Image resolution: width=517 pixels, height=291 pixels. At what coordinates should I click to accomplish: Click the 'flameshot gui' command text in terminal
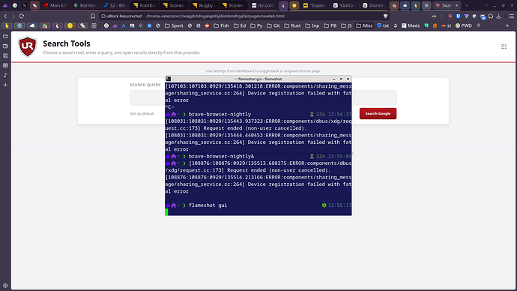(208, 205)
